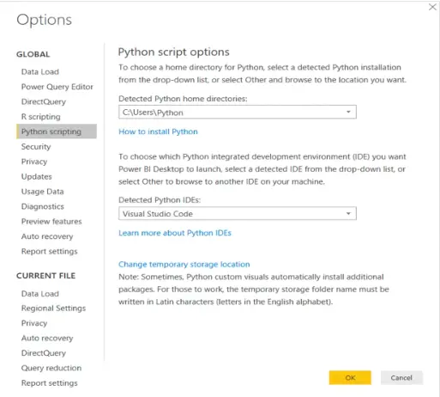This screenshot has width=440, height=397.
Task: Open Usage Data settings
Action: [x=43, y=192]
